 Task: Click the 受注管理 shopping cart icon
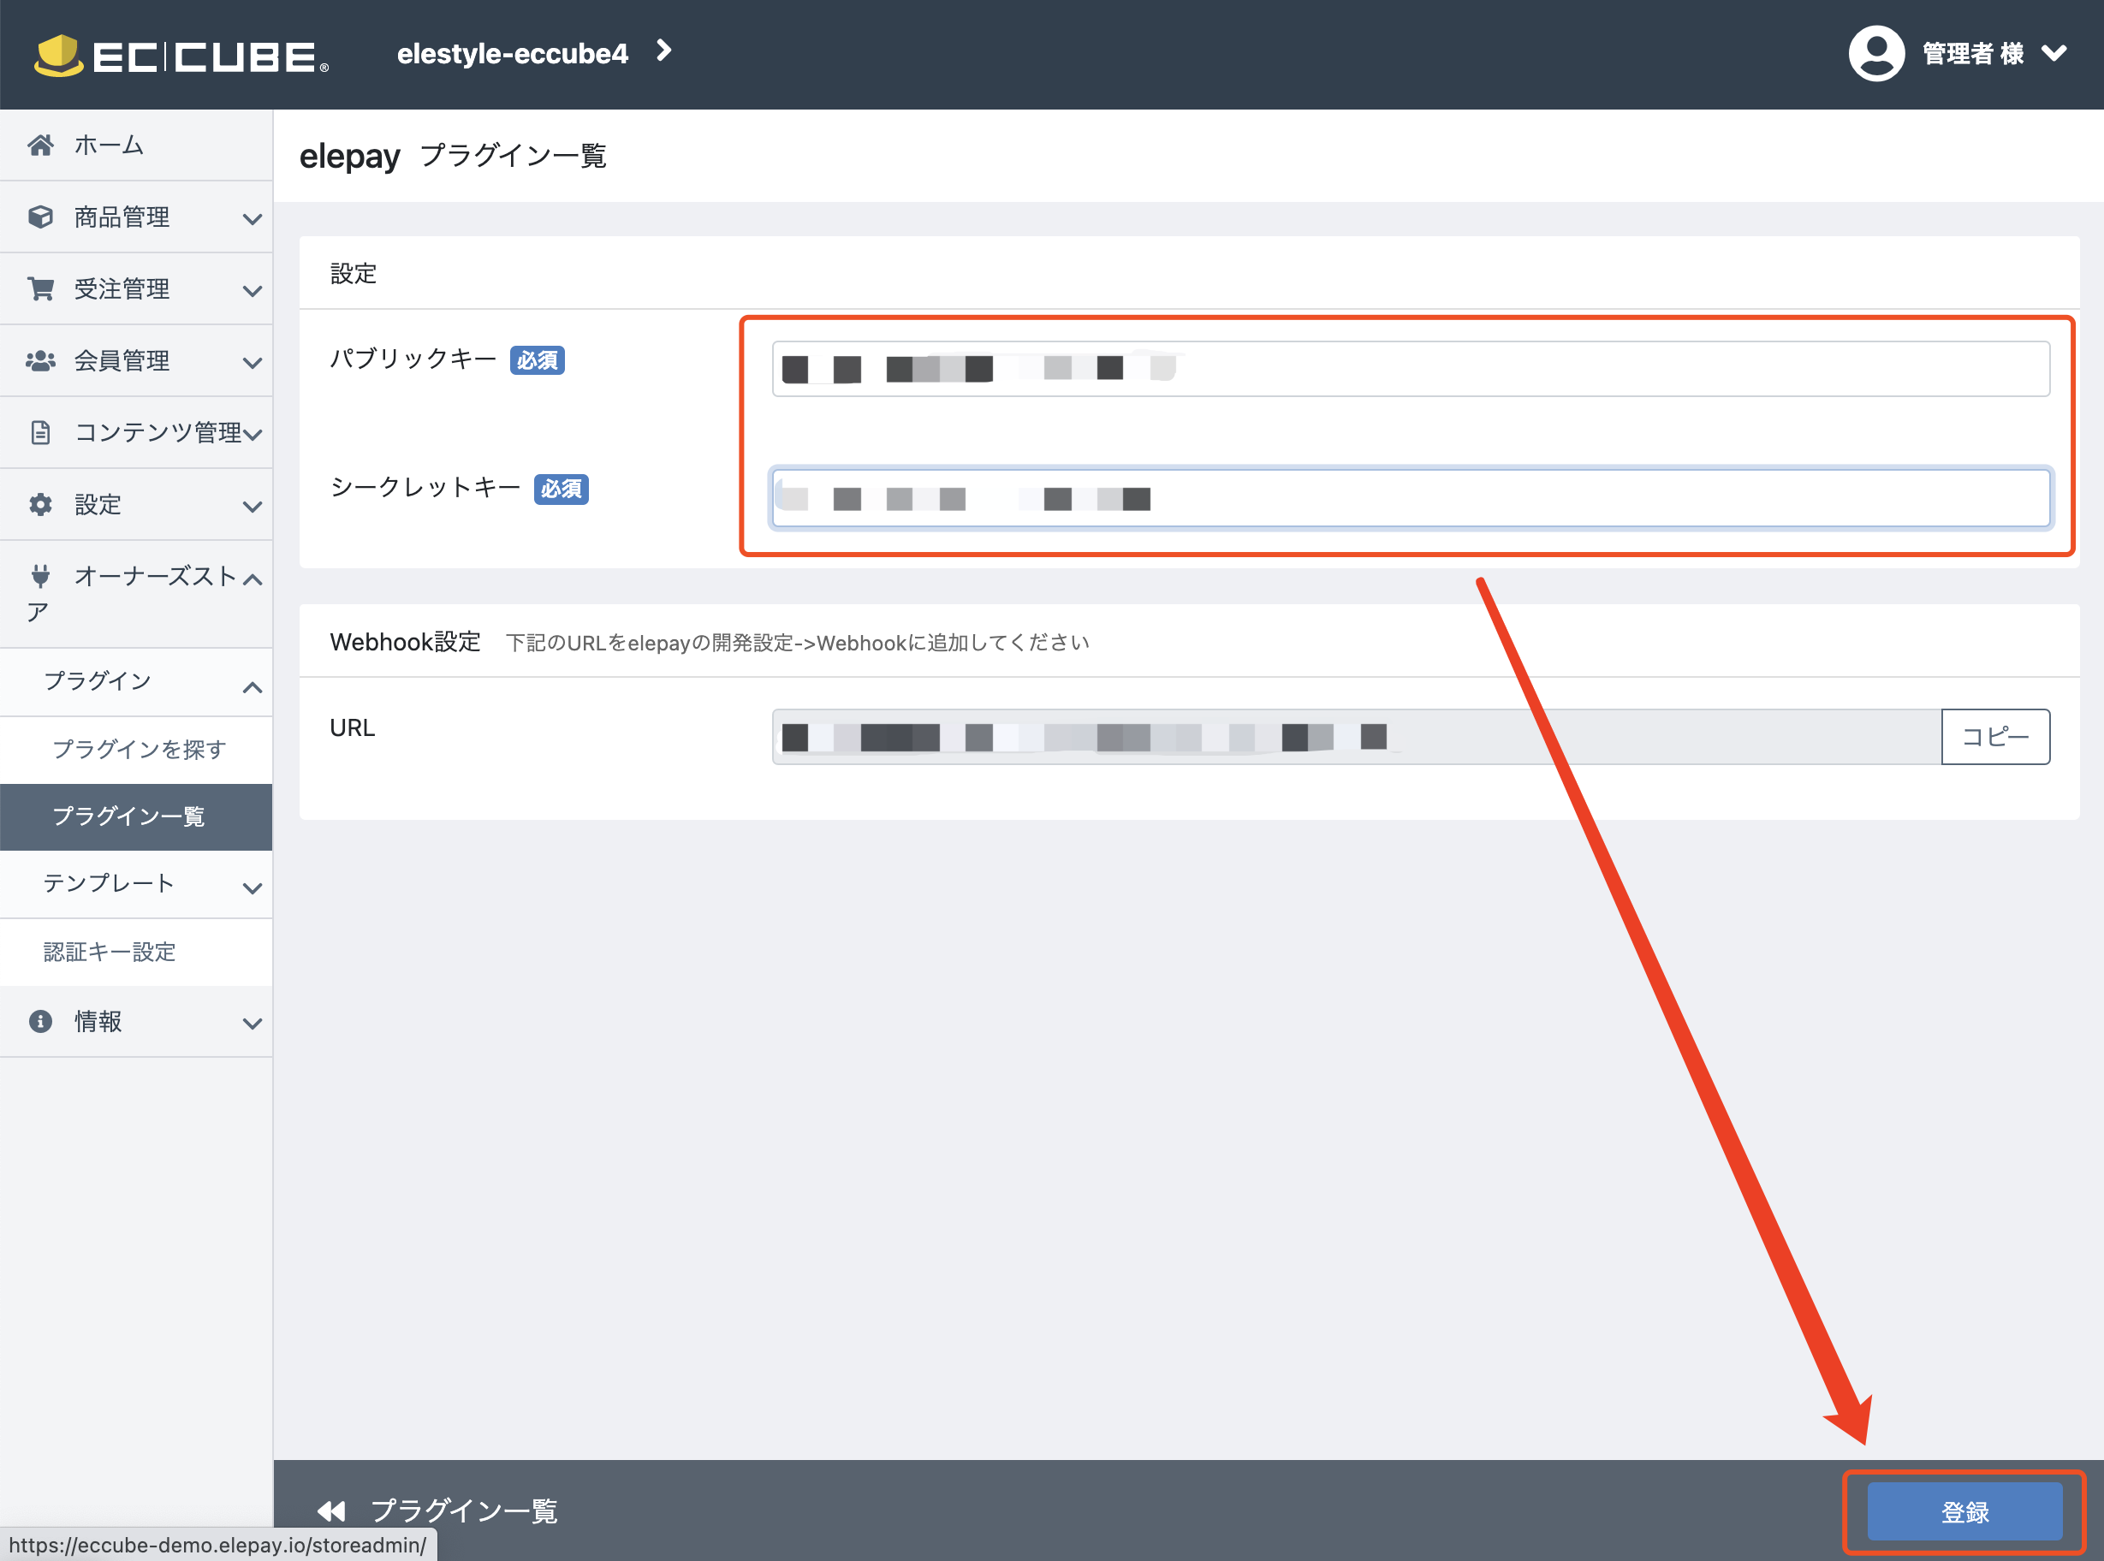click(40, 288)
